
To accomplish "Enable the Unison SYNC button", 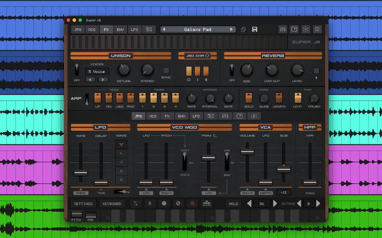I will pyautogui.click(x=166, y=71).
